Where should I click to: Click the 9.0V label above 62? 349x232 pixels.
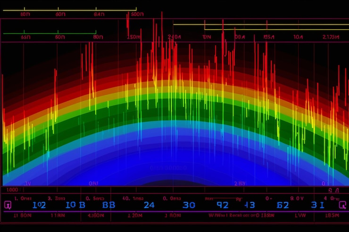(297, 198)
